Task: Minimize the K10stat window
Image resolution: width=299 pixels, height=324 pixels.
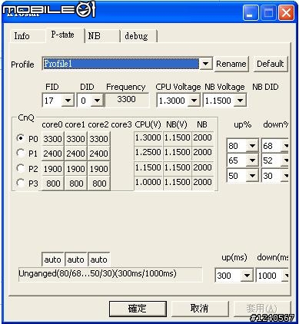Action: coord(251,13)
